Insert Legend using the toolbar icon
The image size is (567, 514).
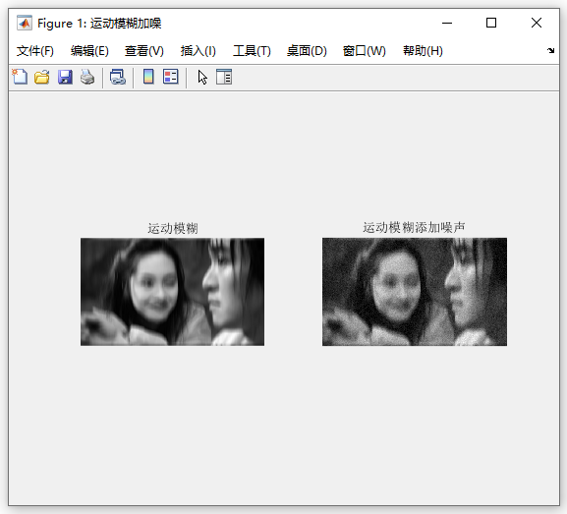pyautogui.click(x=171, y=77)
